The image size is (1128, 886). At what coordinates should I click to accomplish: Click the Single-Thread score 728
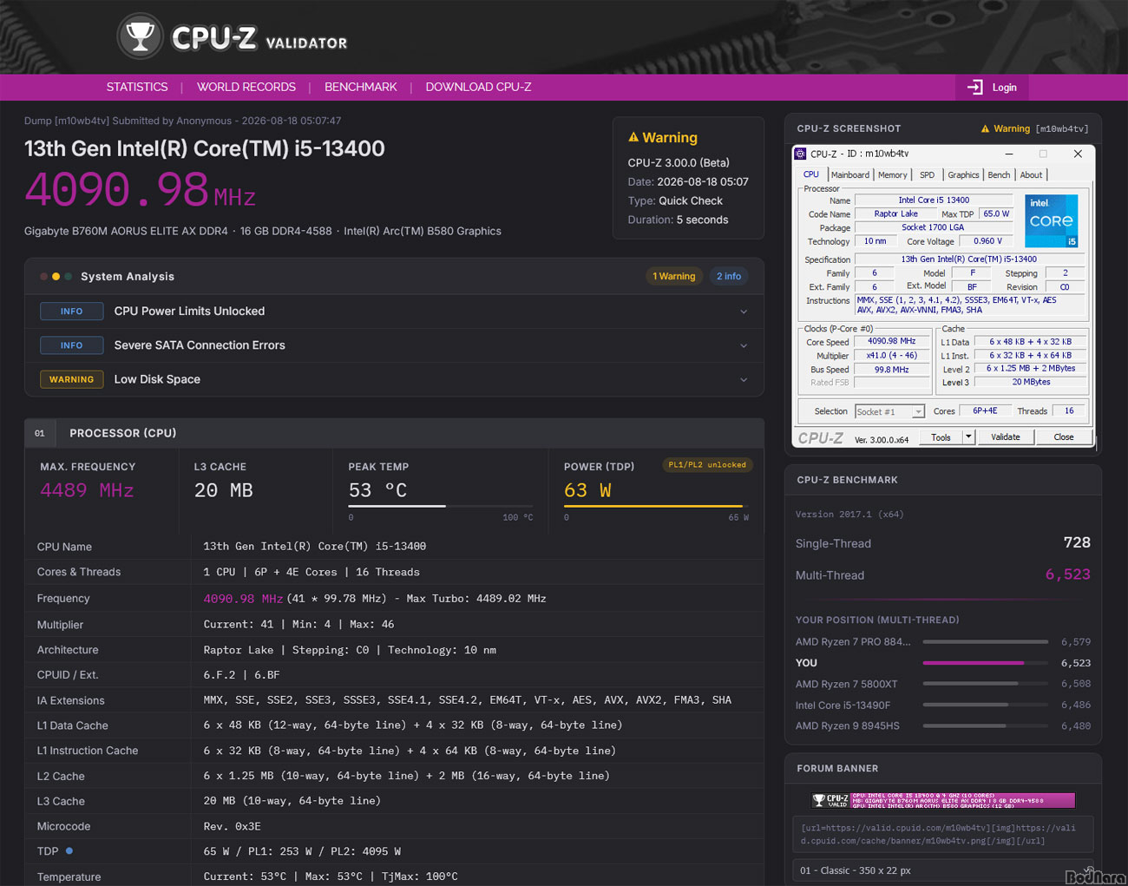click(1077, 542)
